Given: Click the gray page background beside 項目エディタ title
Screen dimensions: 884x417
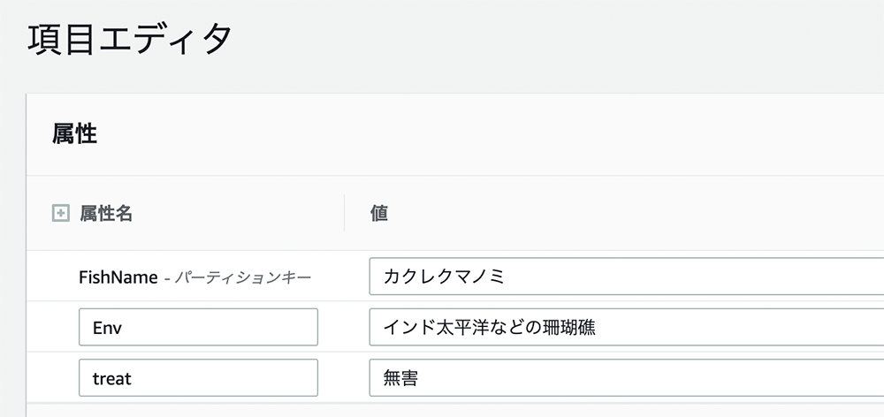Looking at the screenshot, I should [558, 40].
